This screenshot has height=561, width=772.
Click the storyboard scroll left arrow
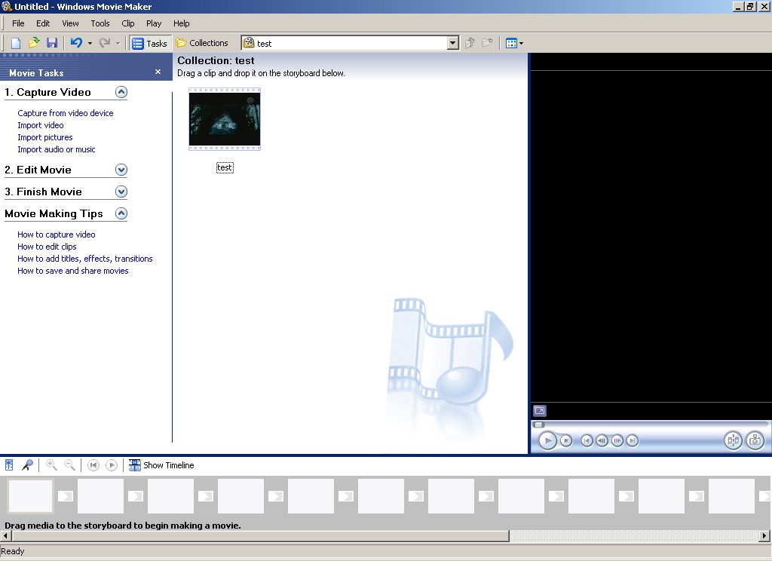click(5, 535)
